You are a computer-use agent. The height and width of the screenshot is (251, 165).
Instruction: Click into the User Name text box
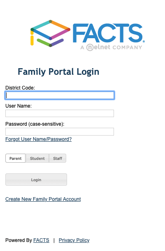pos(60,113)
